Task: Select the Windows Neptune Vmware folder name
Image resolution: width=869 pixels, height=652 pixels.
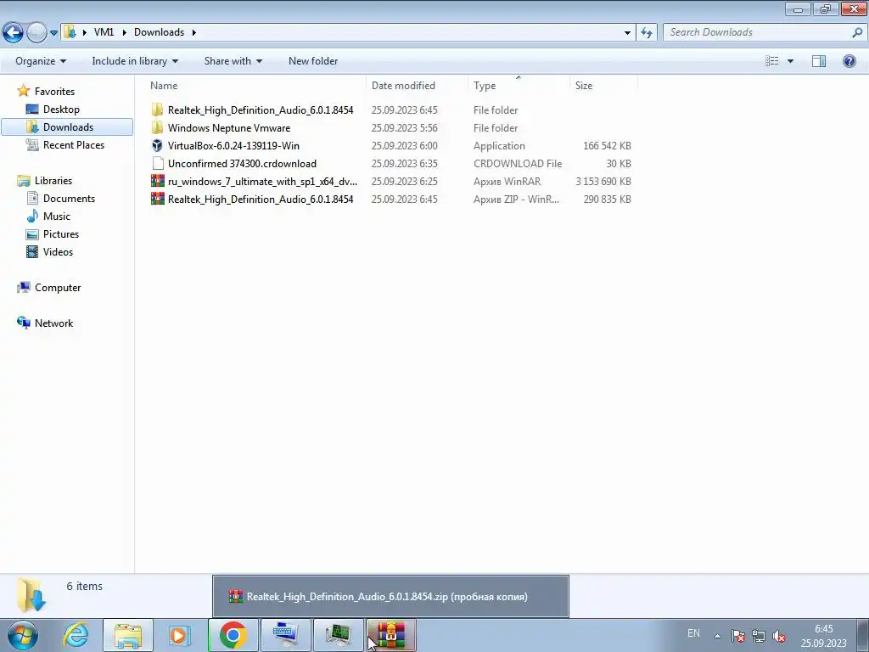Action: [229, 128]
